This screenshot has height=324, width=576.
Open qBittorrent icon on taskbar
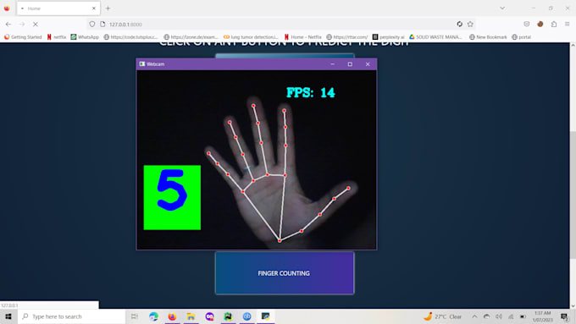246,316
